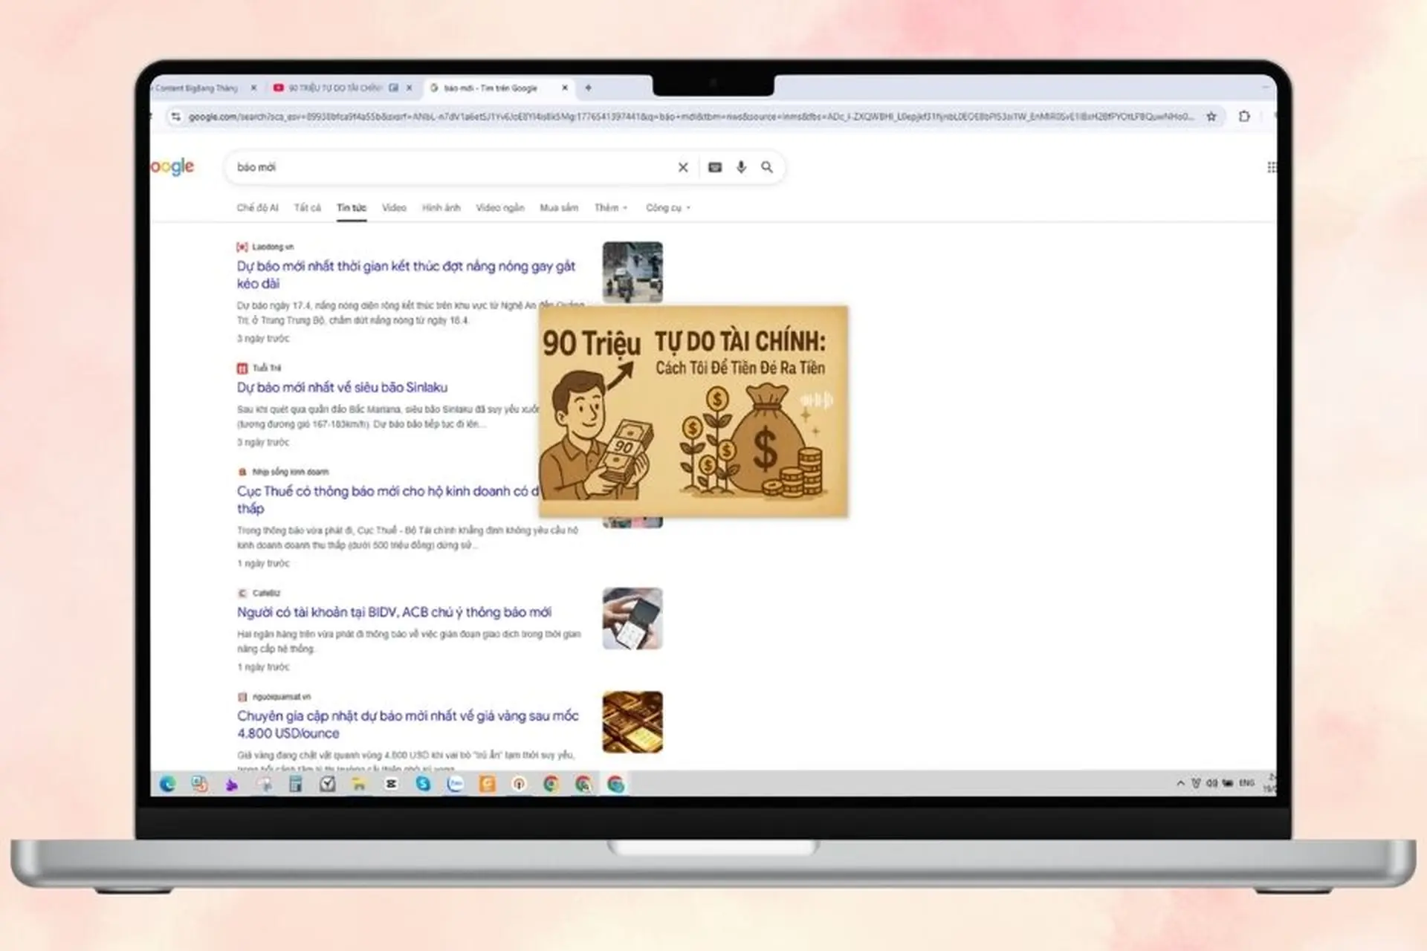The height and width of the screenshot is (951, 1427).
Task: Switch to the 'Tất cả' results tab
Action: pos(307,208)
